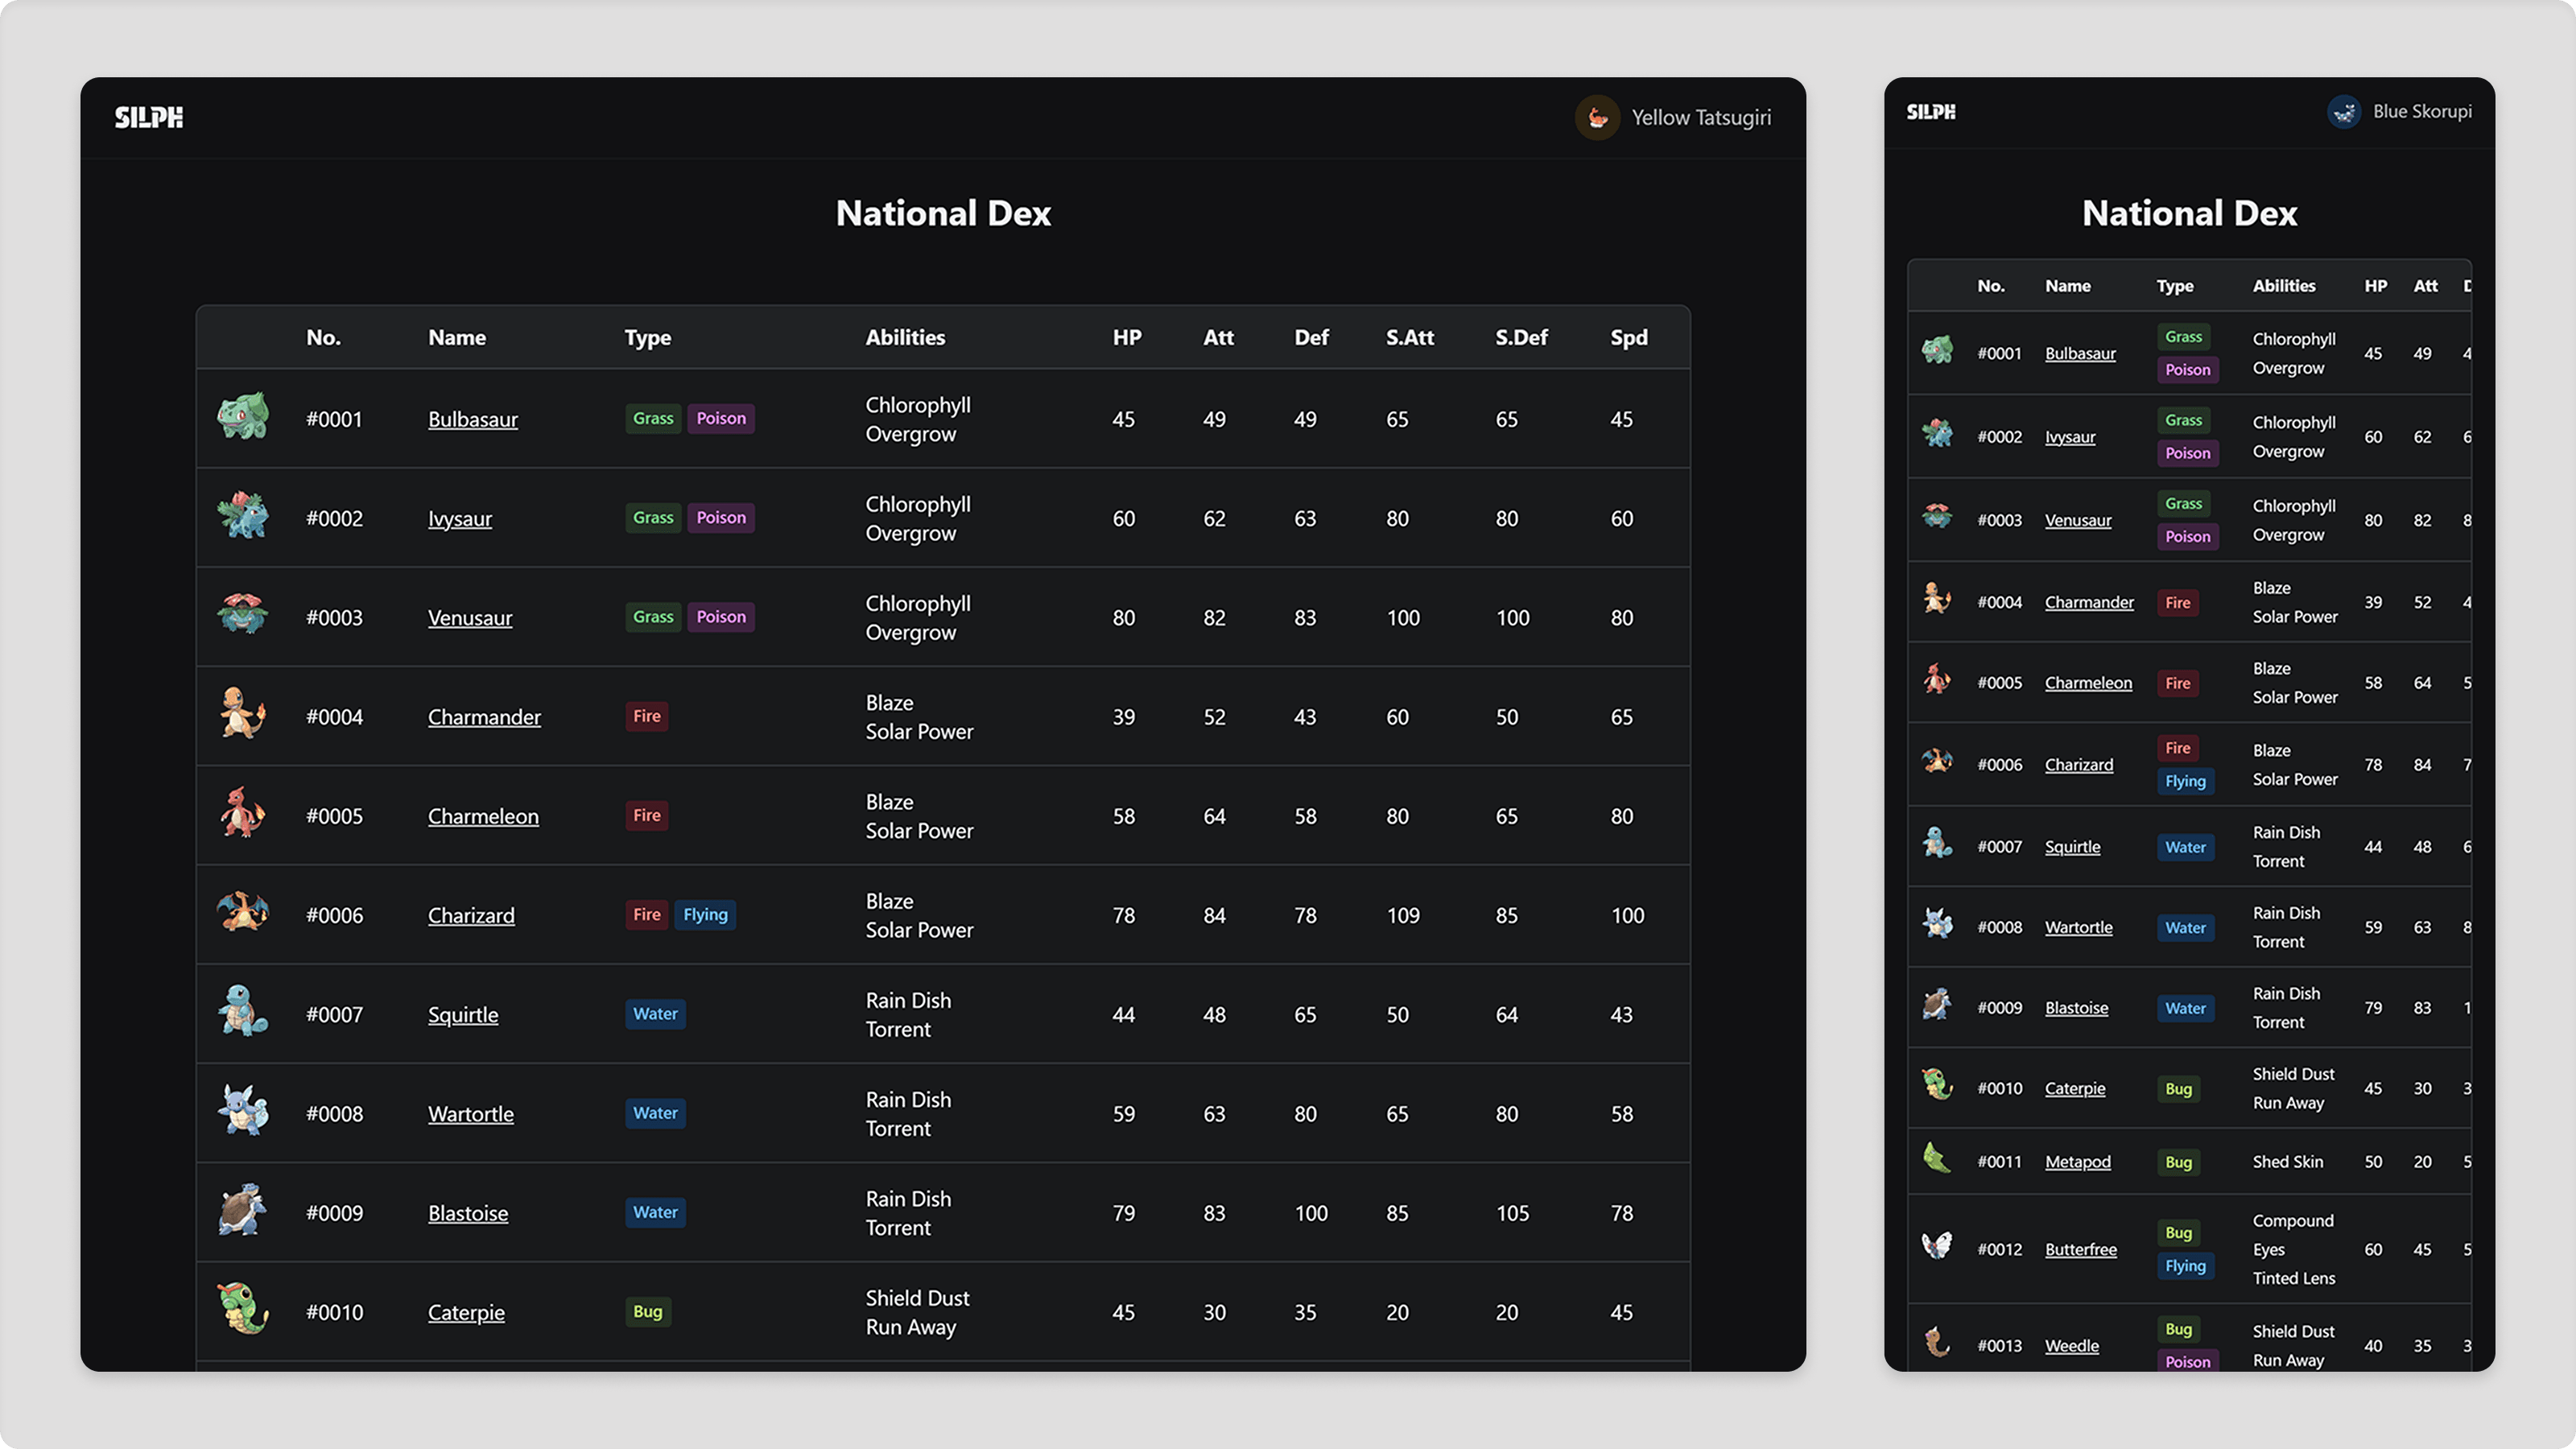Open Caterpie link in desktop table

466,1312
